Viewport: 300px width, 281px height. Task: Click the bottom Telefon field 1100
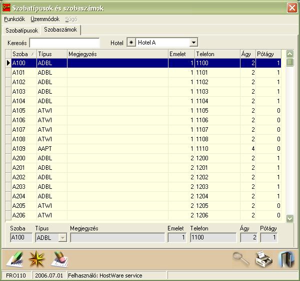click(213, 238)
